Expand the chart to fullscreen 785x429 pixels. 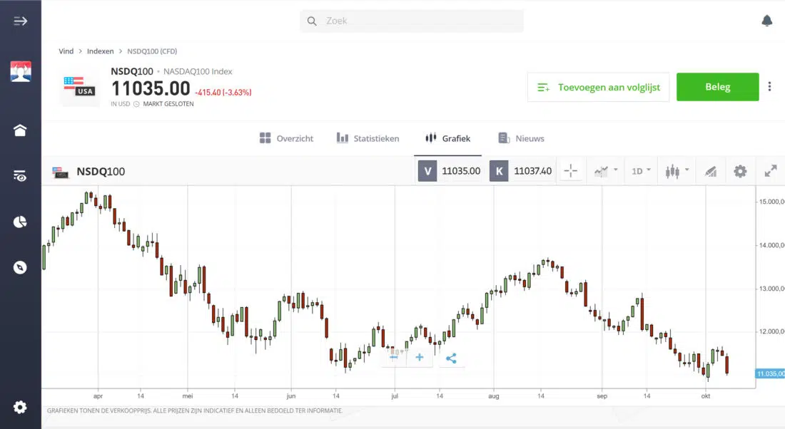(x=770, y=170)
